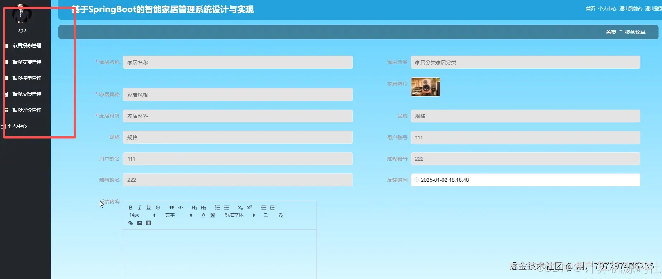Click the 222 username under the avatar
Screen dimensions: 662x279
(22, 31)
